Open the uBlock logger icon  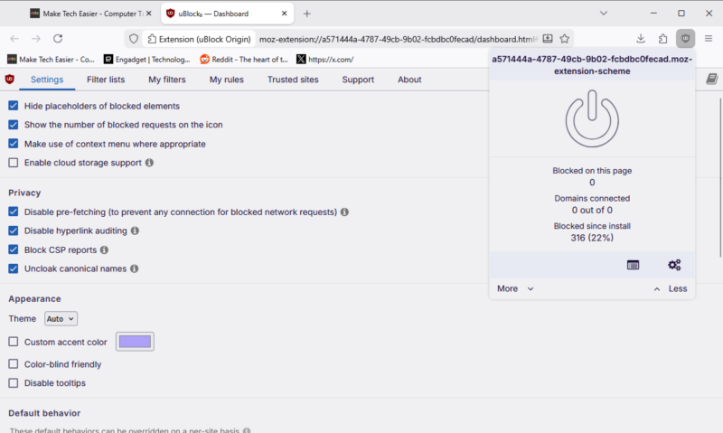(633, 265)
